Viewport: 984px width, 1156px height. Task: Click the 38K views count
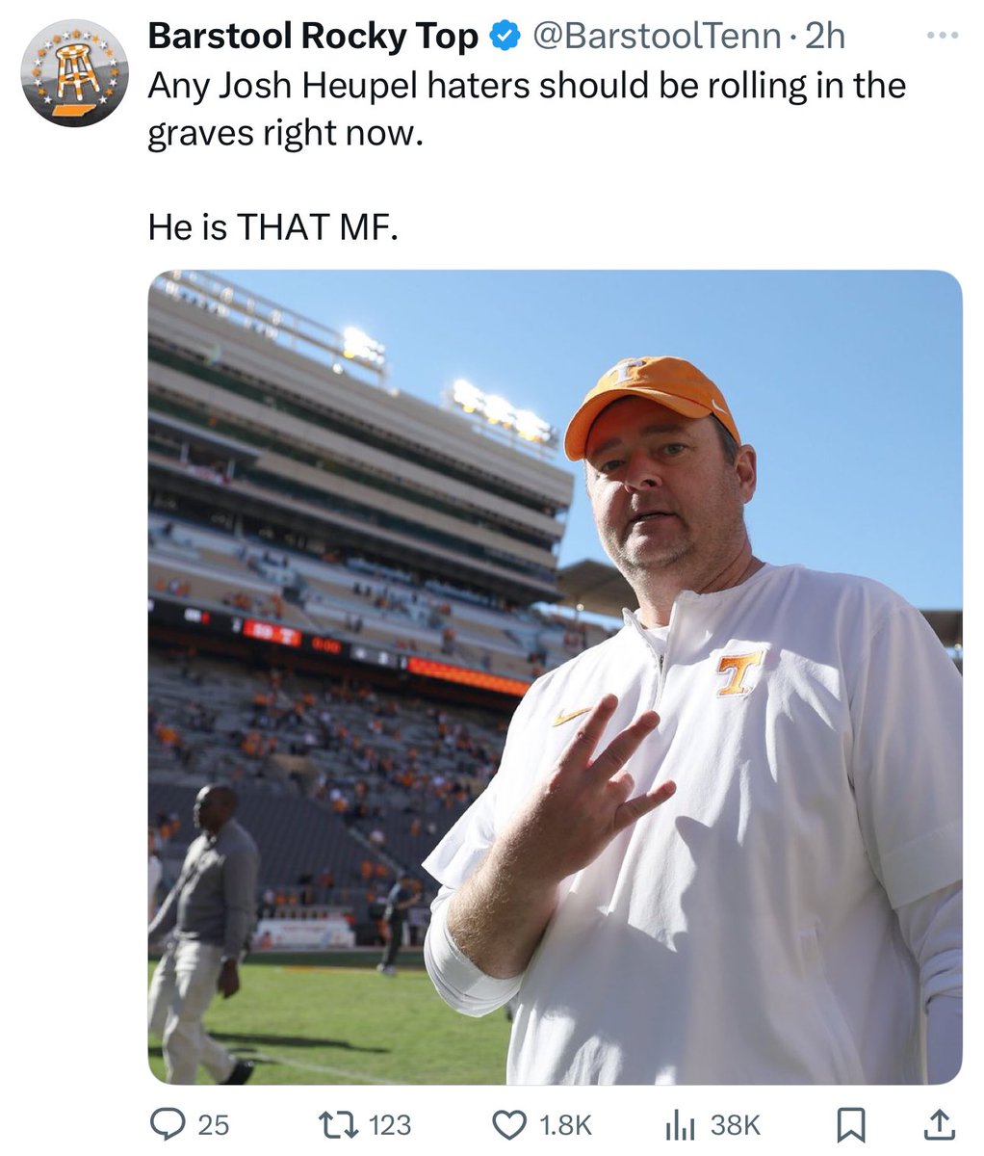pos(736,1124)
